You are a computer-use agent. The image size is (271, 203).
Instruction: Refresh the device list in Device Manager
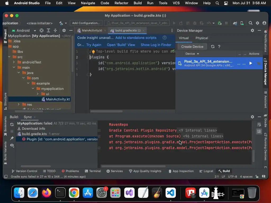[213, 47]
